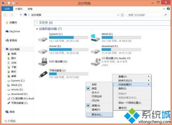Select download (F:) in the navigation tree

click(19, 94)
